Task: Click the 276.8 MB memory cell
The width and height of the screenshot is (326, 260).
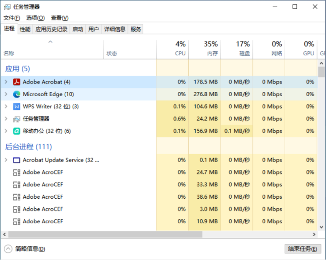Action: tap(206, 94)
